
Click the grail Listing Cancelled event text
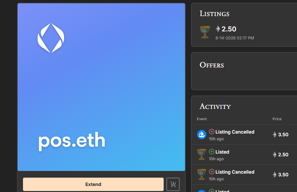click(235, 172)
